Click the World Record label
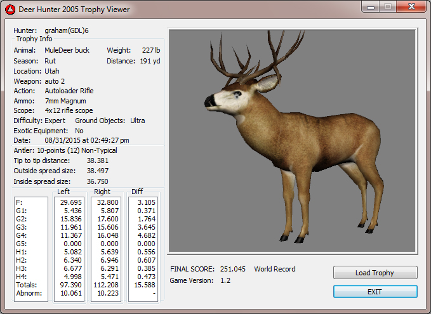The image size is (431, 314). click(x=275, y=269)
